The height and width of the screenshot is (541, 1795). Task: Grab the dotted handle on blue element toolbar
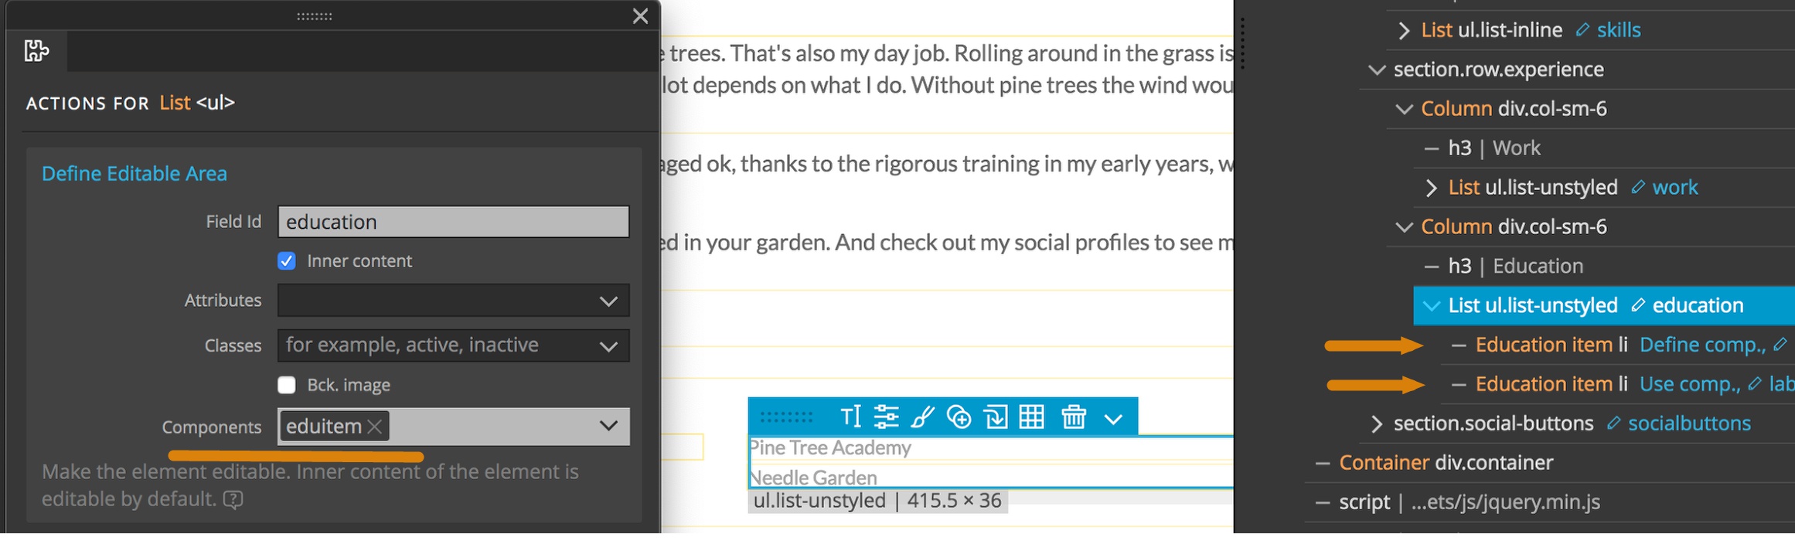786,417
